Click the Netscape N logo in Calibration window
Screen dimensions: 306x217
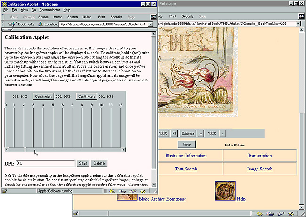tap(153, 17)
